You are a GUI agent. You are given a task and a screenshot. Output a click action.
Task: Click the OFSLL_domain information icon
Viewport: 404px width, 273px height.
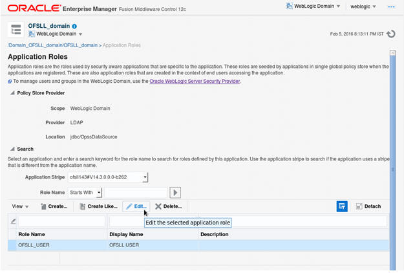74,27
